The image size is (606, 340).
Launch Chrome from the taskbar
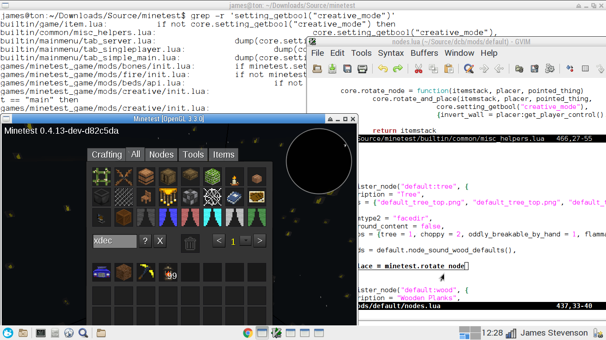tap(248, 332)
